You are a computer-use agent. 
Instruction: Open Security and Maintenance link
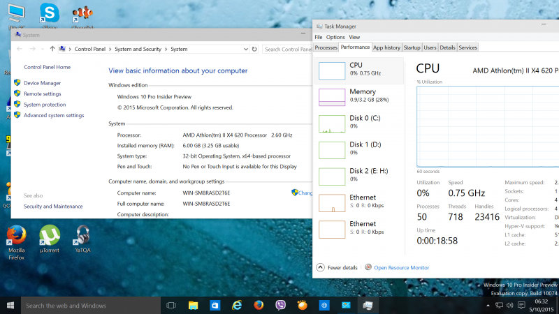tap(53, 206)
